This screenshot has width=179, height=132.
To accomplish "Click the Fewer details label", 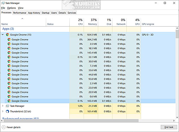I will click(x=14, y=127).
